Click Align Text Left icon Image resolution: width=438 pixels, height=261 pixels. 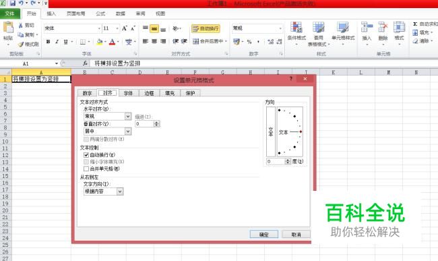pos(146,41)
